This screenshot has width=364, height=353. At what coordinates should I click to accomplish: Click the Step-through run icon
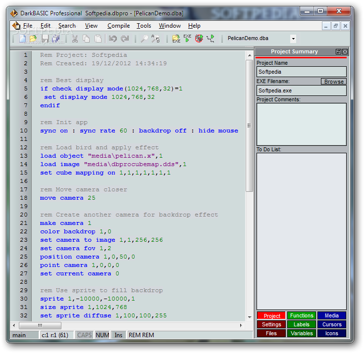tap(210, 39)
